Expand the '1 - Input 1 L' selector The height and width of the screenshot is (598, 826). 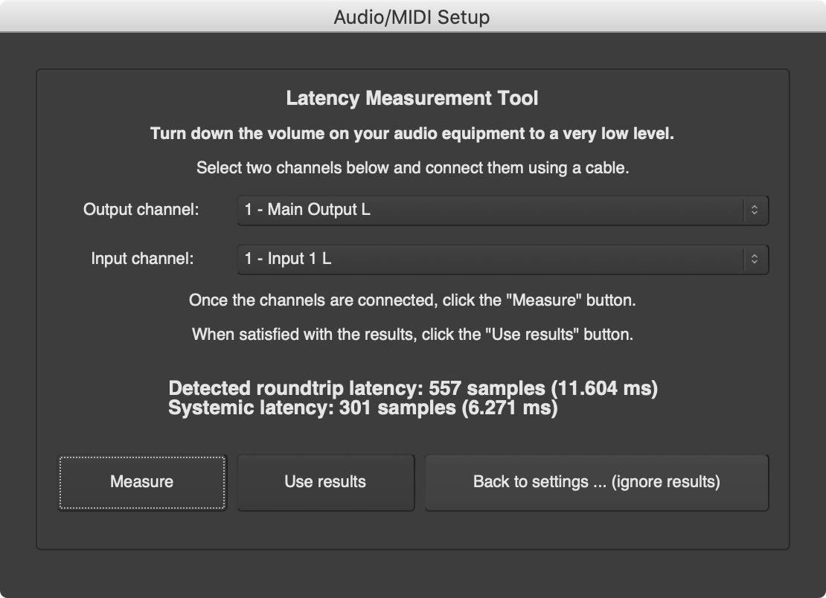pyautogui.click(x=502, y=259)
